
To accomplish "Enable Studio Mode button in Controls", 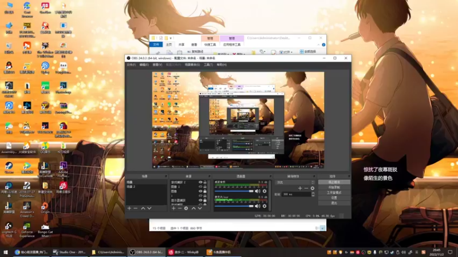I will [334, 192].
